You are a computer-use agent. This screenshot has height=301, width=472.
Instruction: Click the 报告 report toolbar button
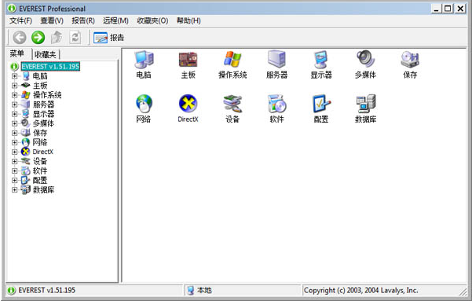pos(108,38)
